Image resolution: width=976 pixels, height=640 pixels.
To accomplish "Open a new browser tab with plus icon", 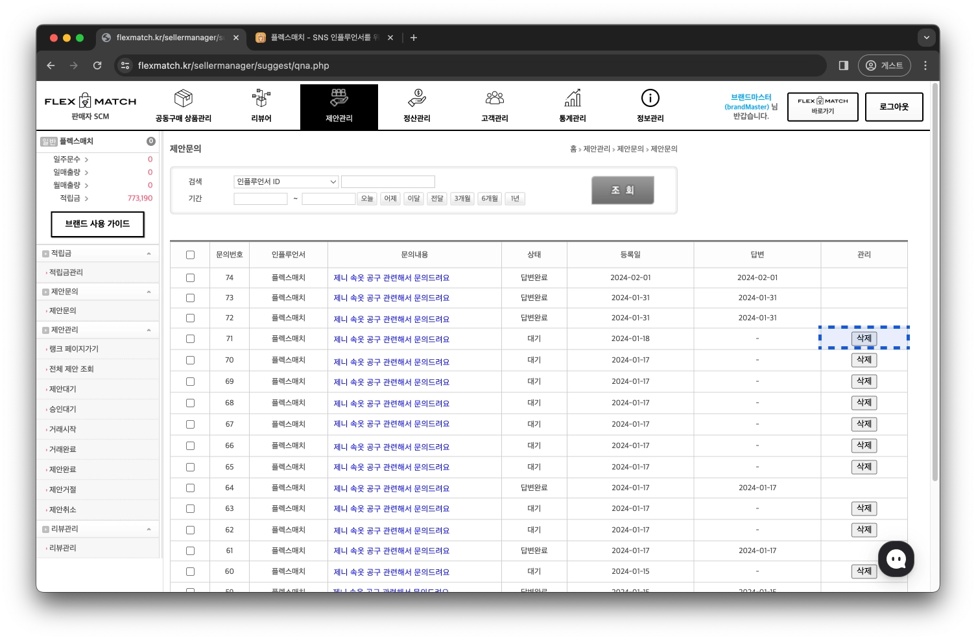I will (x=414, y=38).
